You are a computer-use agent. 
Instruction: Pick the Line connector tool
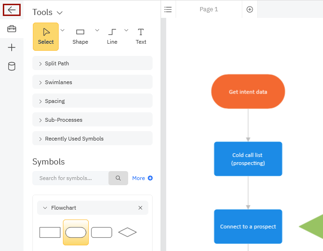(112, 36)
